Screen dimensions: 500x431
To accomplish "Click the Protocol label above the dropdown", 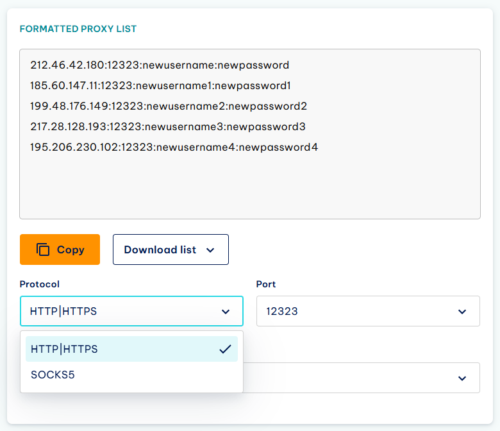I will [40, 284].
